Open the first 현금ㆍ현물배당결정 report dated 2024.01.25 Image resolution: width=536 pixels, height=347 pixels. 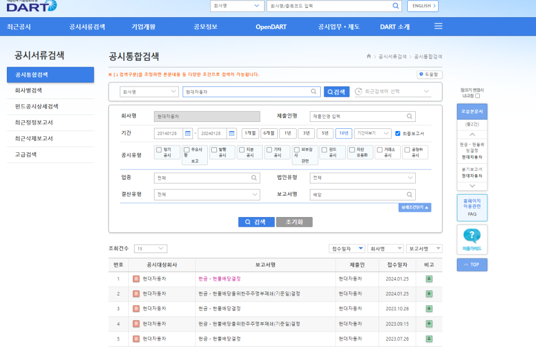coord(219,279)
